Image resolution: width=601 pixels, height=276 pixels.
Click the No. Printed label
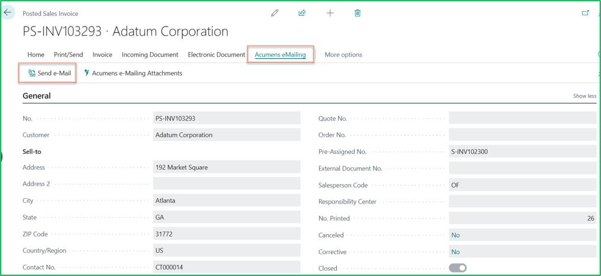[x=334, y=218]
